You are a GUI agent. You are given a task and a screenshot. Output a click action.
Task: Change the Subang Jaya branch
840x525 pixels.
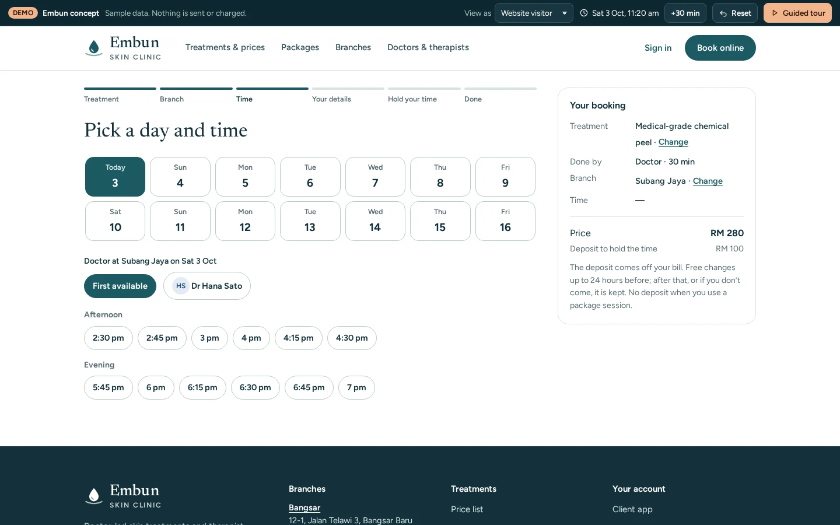[x=708, y=181]
